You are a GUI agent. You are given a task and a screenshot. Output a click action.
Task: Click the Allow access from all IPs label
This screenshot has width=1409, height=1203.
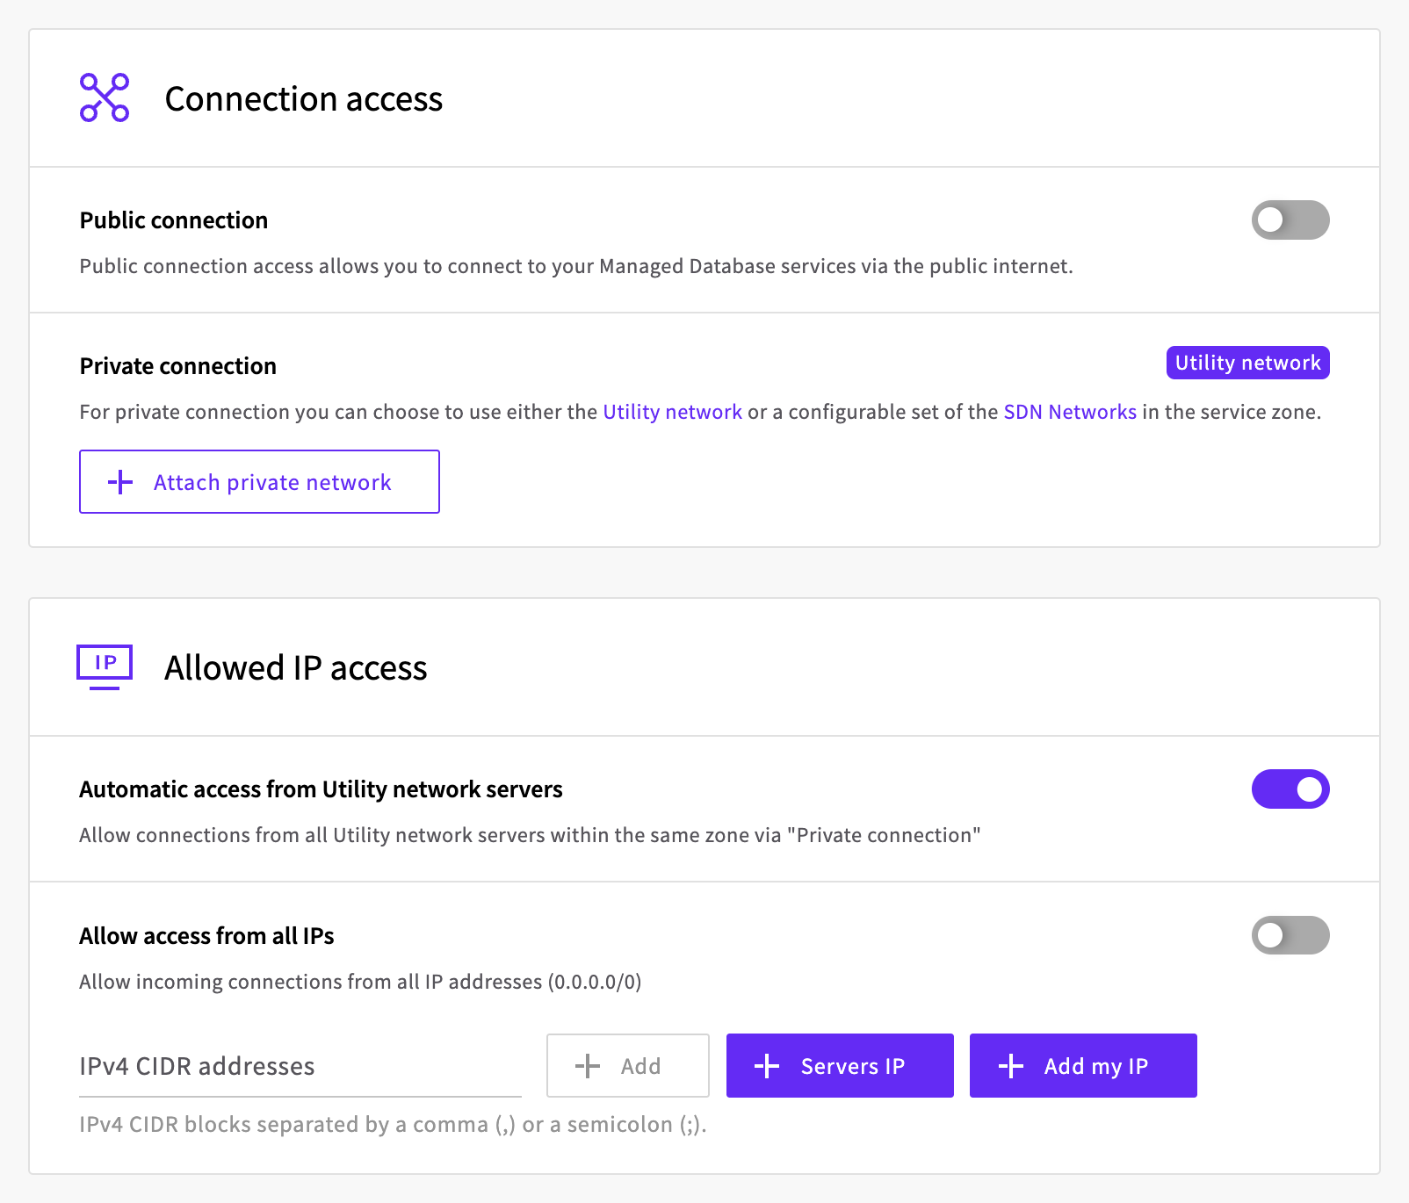tap(207, 936)
